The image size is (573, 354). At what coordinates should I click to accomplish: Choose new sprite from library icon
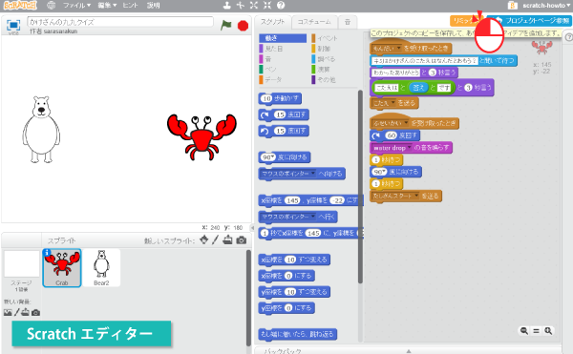click(204, 239)
